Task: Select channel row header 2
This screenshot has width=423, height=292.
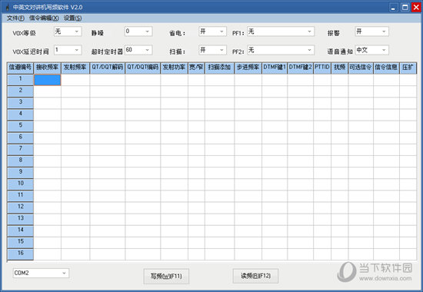Action: coord(20,91)
